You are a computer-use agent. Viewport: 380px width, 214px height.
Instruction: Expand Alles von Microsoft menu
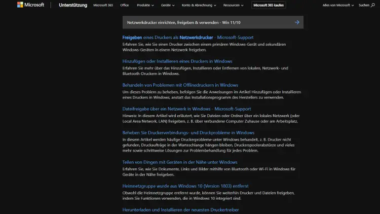[x=338, y=5]
